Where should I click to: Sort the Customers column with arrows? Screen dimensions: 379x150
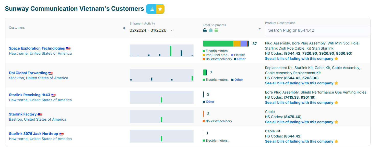(x=124, y=28)
